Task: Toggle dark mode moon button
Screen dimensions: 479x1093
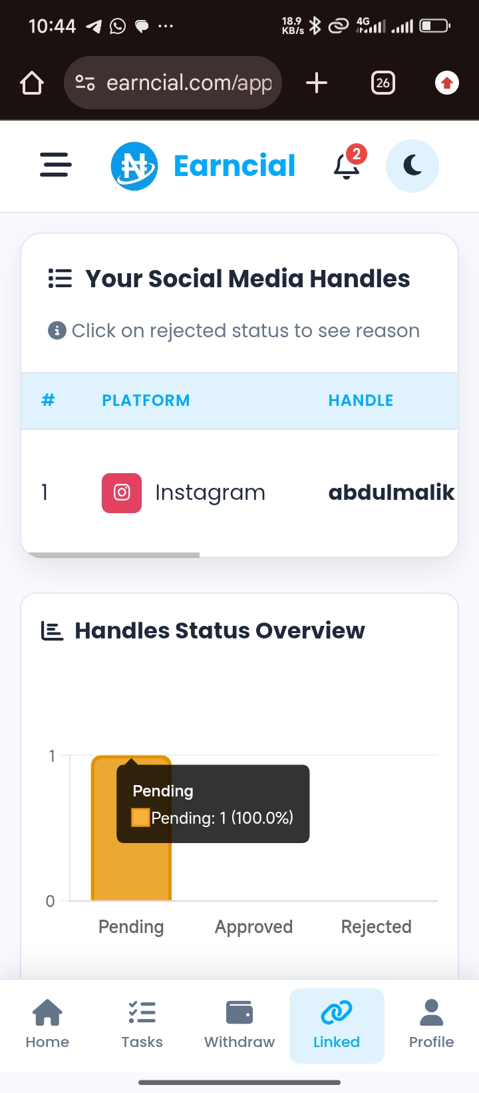Action: 412,165
